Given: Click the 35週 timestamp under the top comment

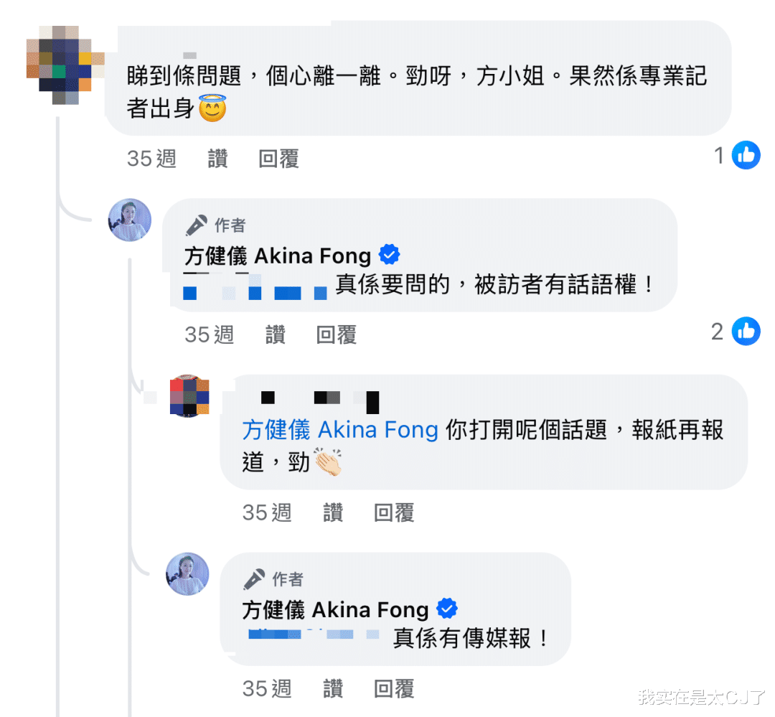Looking at the screenshot, I should point(151,159).
